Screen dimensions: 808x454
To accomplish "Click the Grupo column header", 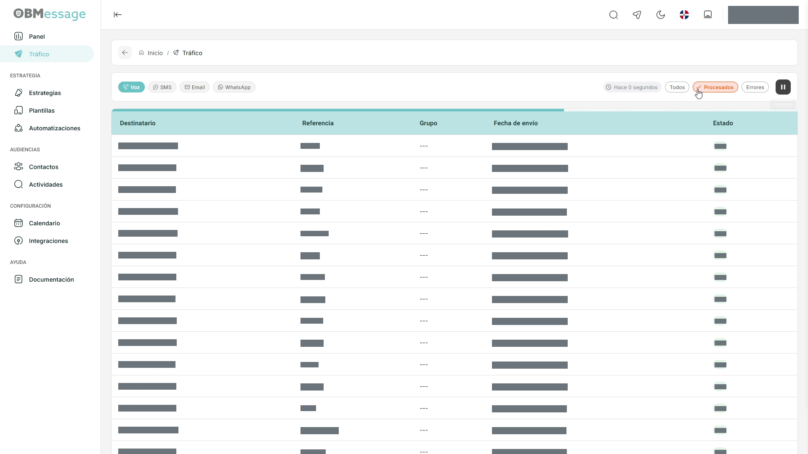I will [428, 123].
